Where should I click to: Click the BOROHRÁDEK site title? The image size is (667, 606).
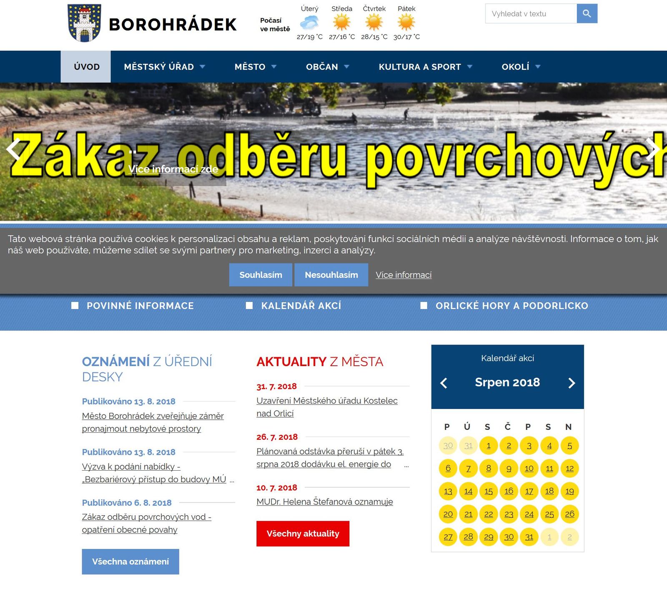click(x=173, y=25)
